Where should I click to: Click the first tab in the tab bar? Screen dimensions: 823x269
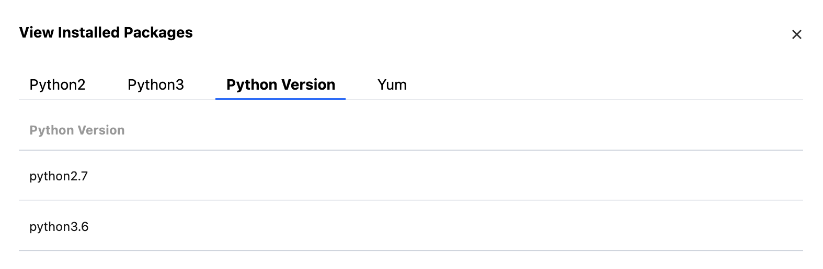pos(58,84)
